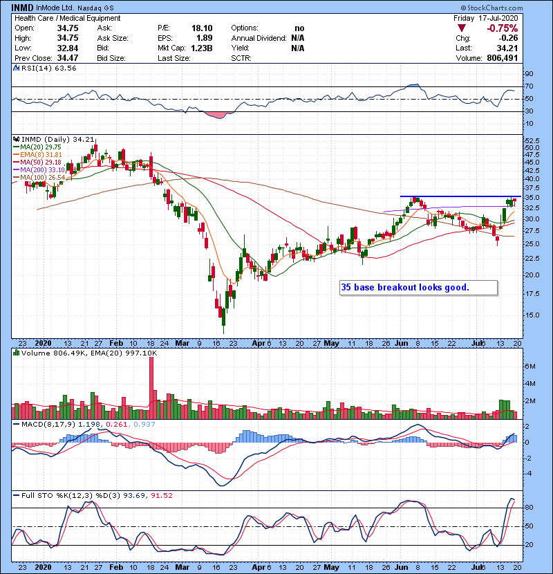The height and width of the screenshot is (574, 553).
Task: Click the Ask Size label
Action: (x=113, y=38)
